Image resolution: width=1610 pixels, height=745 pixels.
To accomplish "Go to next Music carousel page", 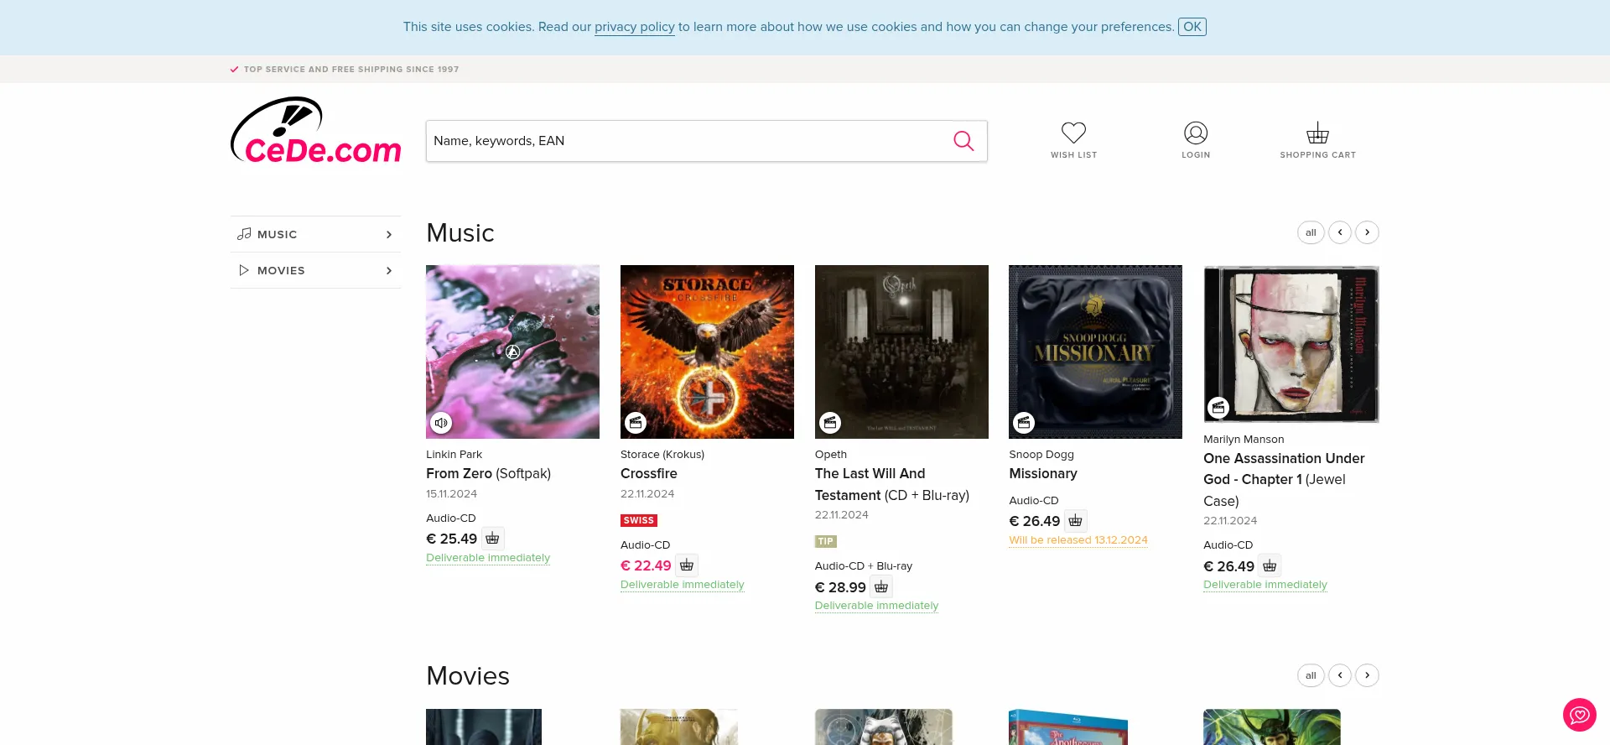I will point(1367,232).
